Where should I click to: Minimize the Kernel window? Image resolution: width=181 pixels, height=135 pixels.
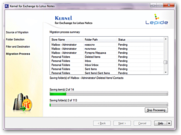tap(153, 5)
